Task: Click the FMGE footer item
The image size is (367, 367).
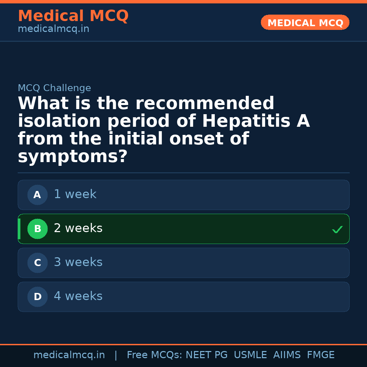Action: [320, 355]
